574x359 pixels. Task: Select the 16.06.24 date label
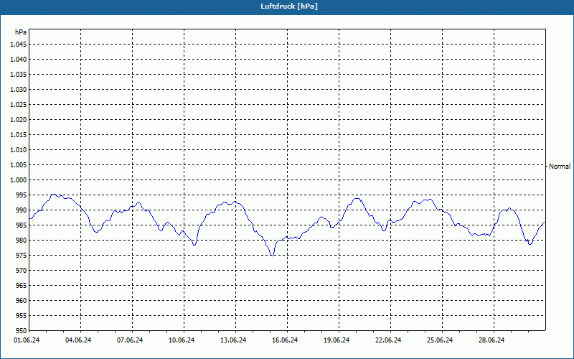click(x=285, y=340)
